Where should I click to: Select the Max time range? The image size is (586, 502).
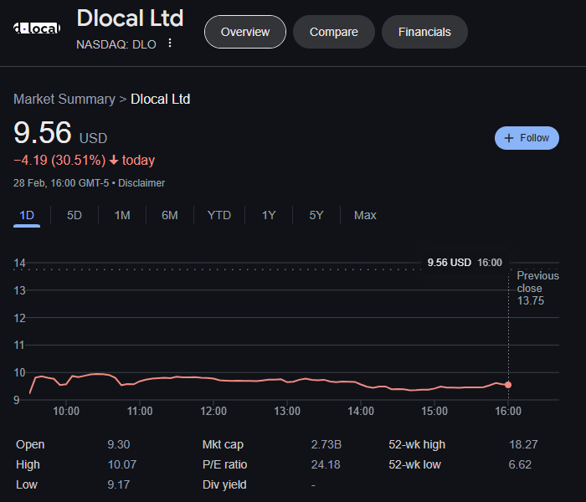pos(365,216)
